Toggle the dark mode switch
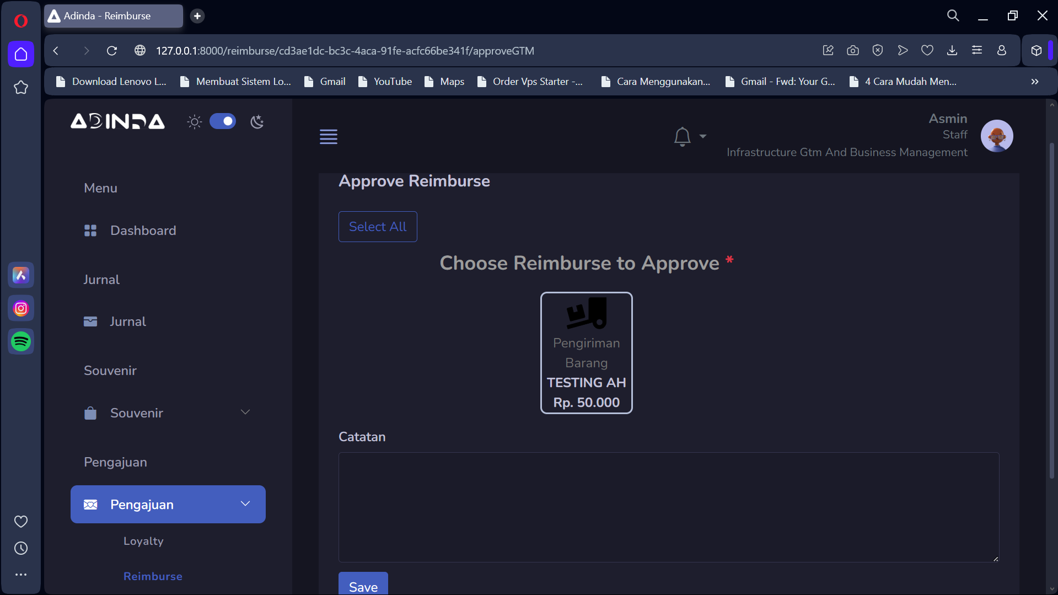 pyautogui.click(x=223, y=121)
